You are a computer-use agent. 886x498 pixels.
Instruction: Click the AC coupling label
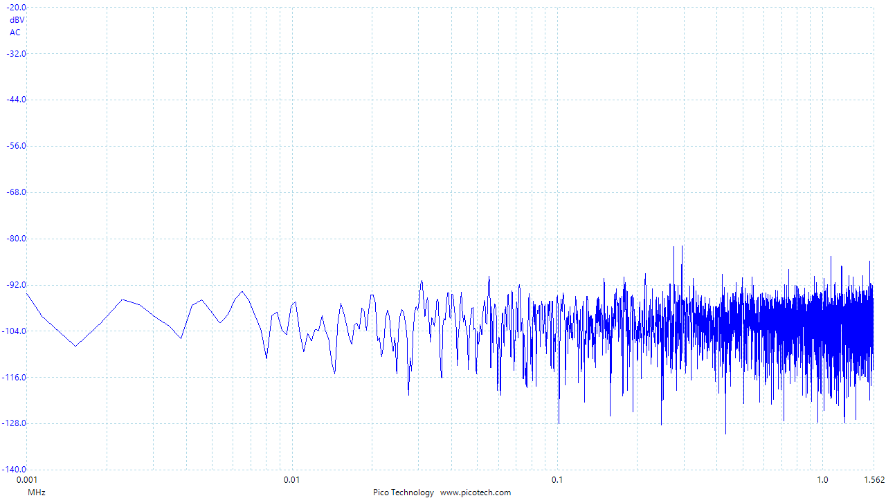click(x=15, y=33)
